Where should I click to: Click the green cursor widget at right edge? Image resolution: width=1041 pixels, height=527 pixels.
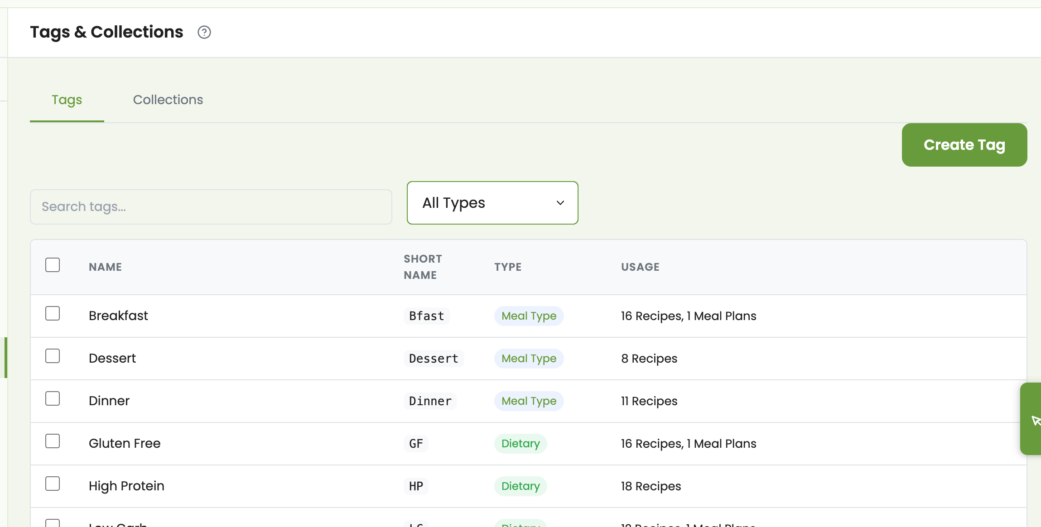pos(1031,419)
